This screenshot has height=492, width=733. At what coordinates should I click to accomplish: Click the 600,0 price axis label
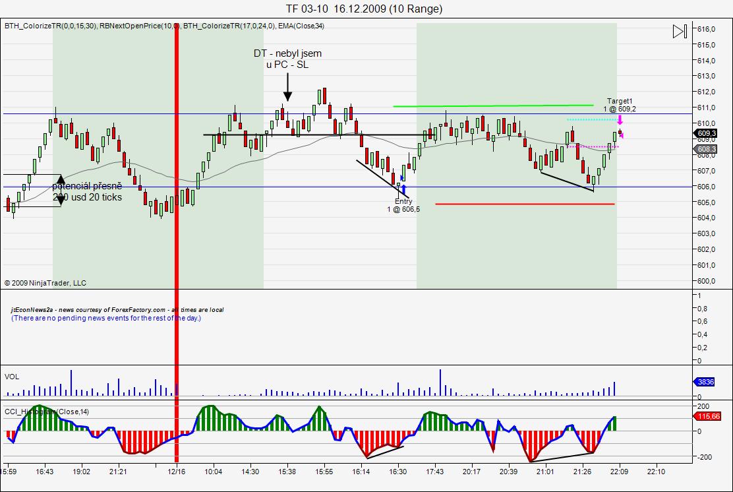707,281
